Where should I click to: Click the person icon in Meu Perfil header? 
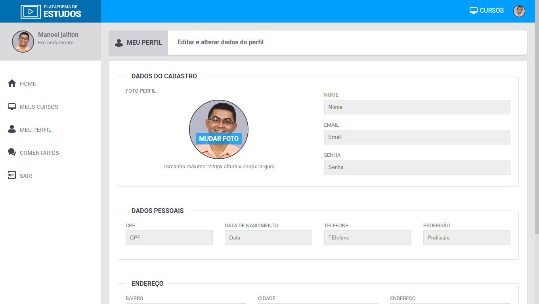[119, 43]
